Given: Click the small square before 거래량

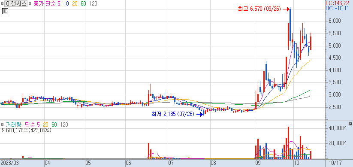Looking at the screenshot, I should point(2,124).
